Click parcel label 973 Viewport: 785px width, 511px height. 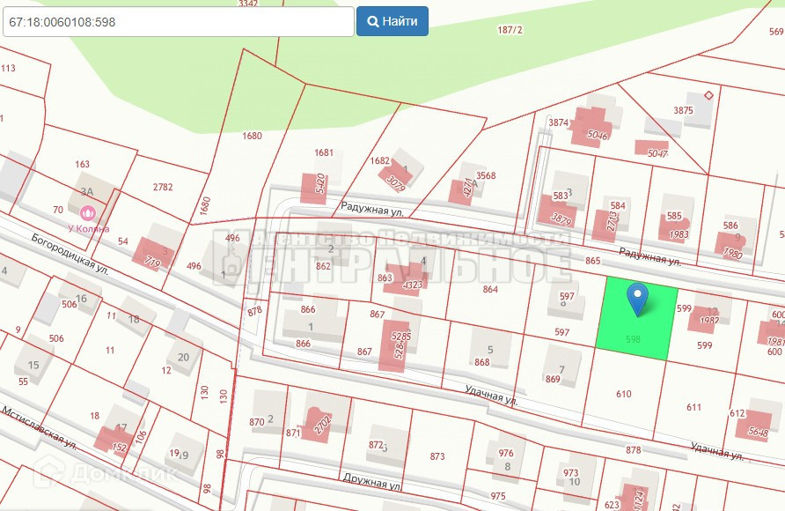570,472
